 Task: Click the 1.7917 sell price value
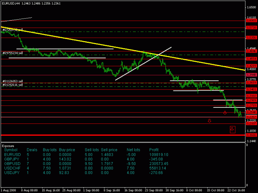tap(107, 164)
